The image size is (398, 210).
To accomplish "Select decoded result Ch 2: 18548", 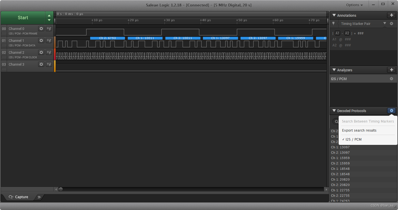I will coord(363,174).
